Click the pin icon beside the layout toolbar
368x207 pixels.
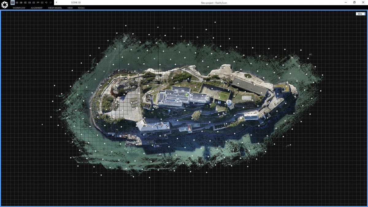57,2
